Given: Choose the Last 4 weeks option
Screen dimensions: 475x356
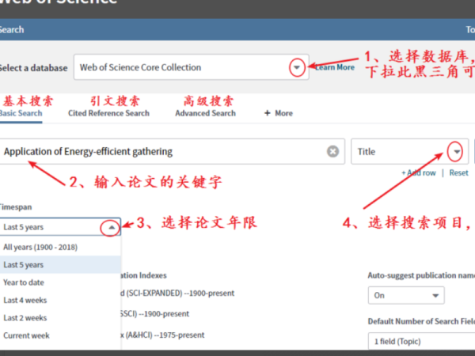Looking at the screenshot, I should (60, 300).
